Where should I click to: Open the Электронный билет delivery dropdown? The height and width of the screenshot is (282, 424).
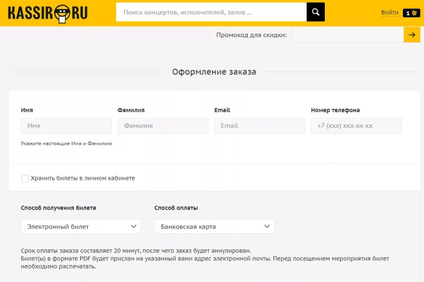81,227
